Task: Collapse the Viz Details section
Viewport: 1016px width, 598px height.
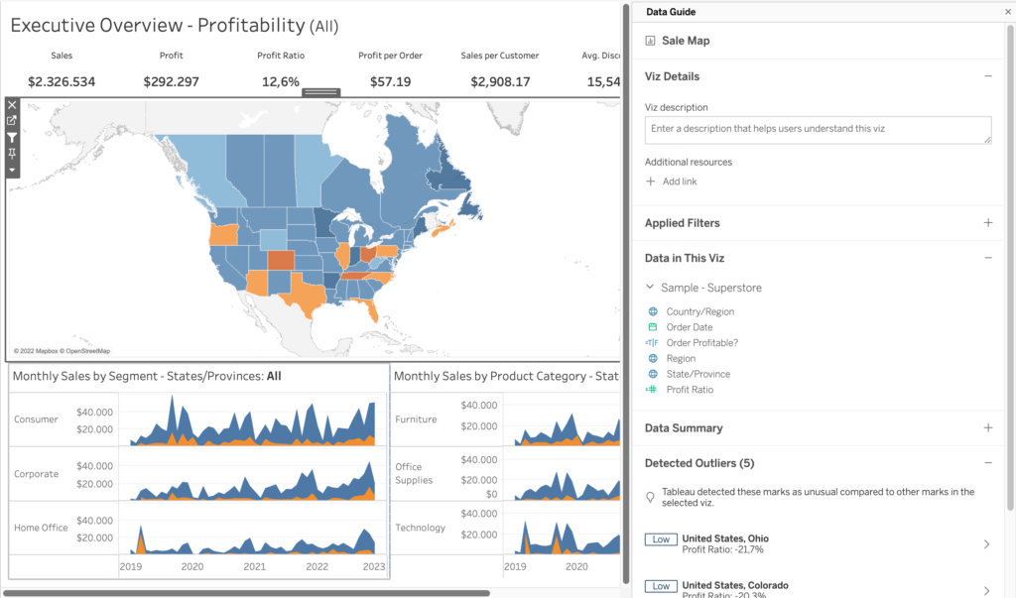Action: click(987, 76)
